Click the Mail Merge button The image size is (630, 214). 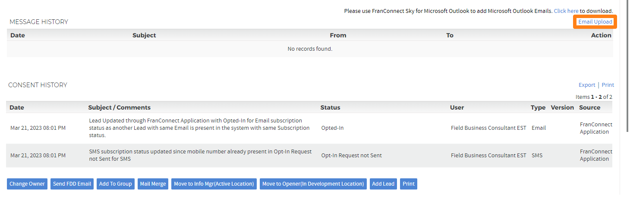click(153, 184)
